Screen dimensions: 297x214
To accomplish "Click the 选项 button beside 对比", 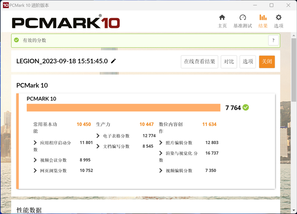I will pos(248,62).
